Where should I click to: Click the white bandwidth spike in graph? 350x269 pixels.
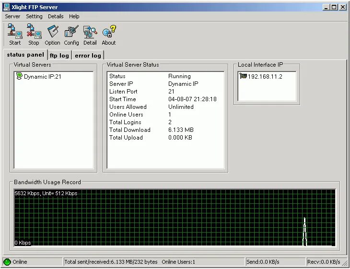[304, 232]
